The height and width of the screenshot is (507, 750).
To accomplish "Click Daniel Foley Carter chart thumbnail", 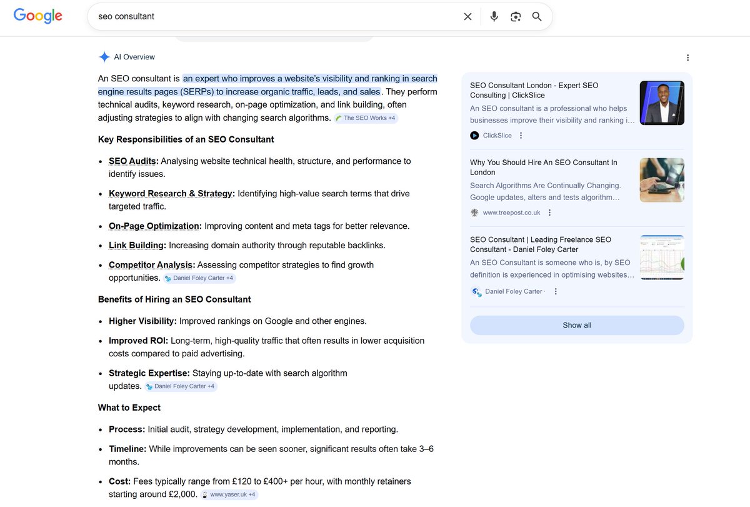I will tap(662, 257).
